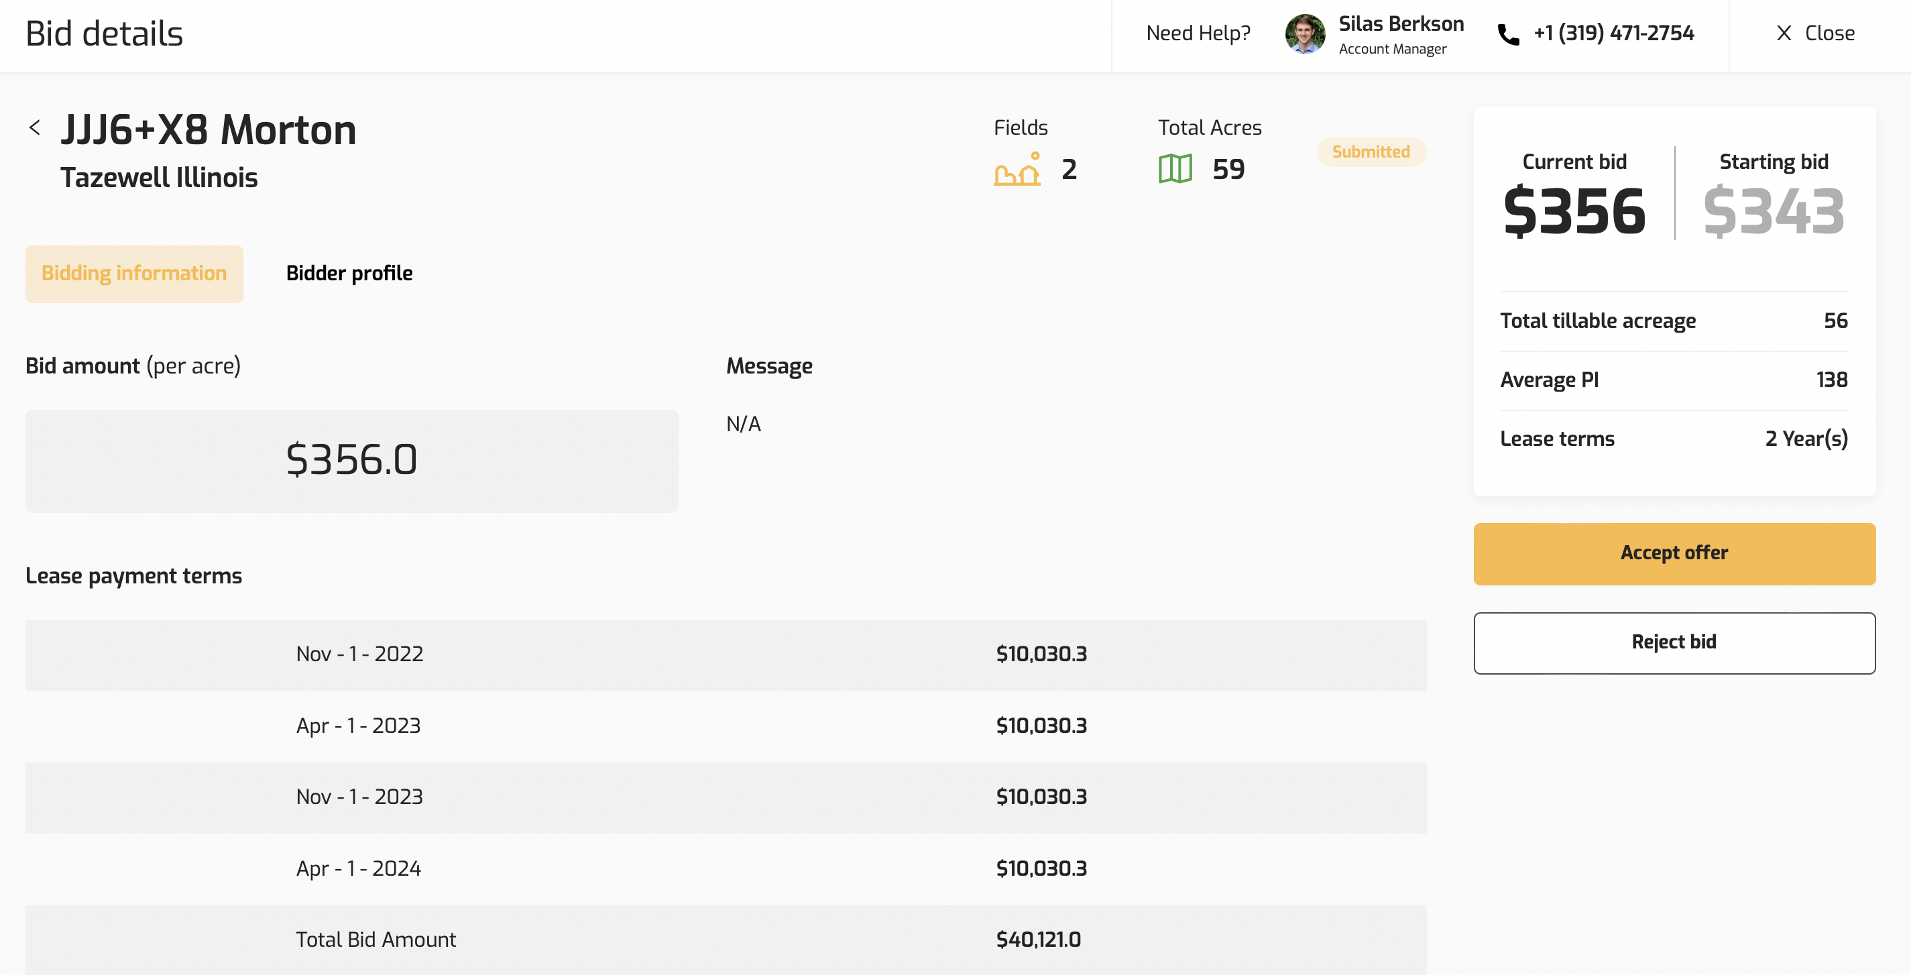Click the Total Bid Amount row
Viewport: 1911px width, 975px height.
[725, 940]
